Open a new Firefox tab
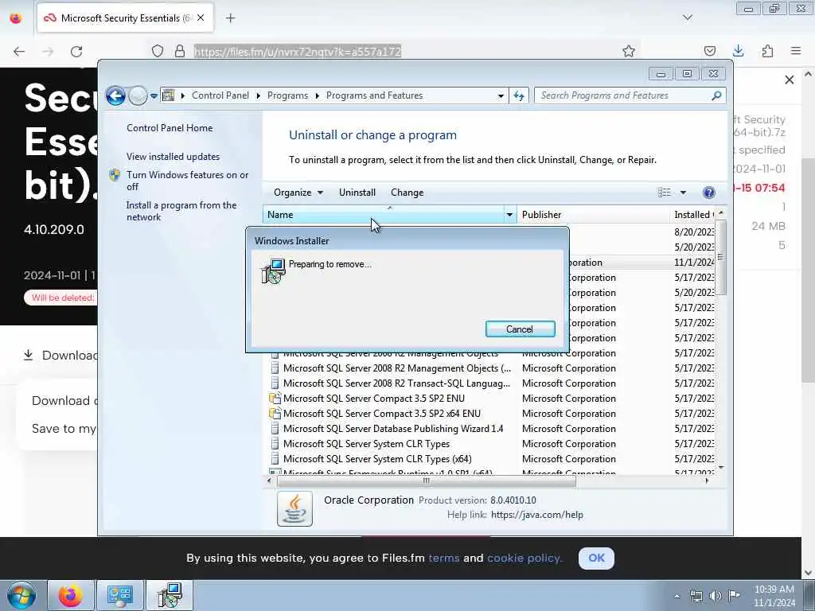The height and width of the screenshot is (611, 815). coord(231,18)
